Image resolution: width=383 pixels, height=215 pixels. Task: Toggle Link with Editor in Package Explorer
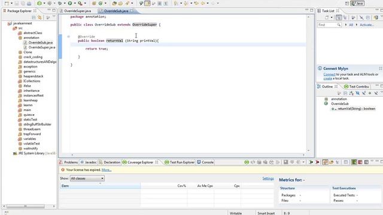(40, 17)
